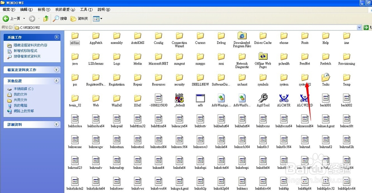
Task: Click the Up one level folder icon
Action: click(x=46, y=19)
